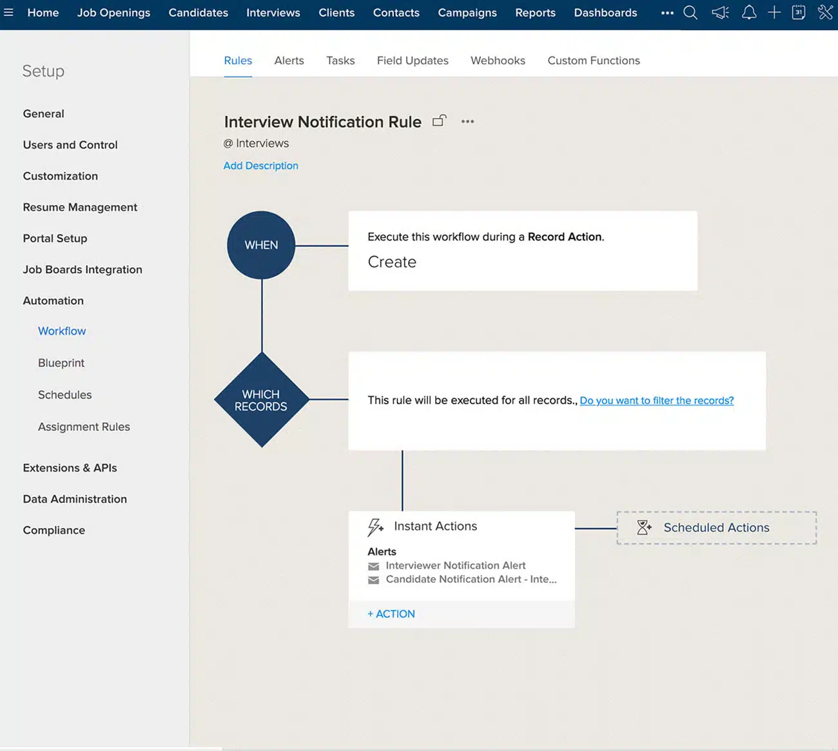This screenshot has height=751, width=838.
Task: Click 'Do you want to filter the records?'
Action: click(656, 400)
